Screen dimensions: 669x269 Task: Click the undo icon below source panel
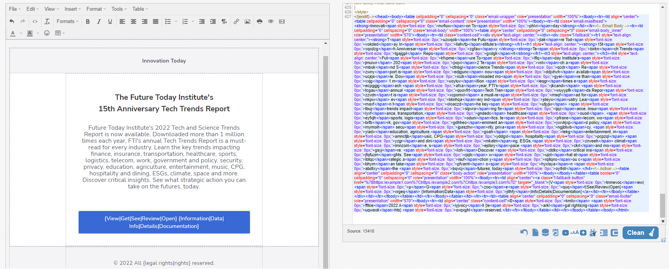tap(524, 233)
